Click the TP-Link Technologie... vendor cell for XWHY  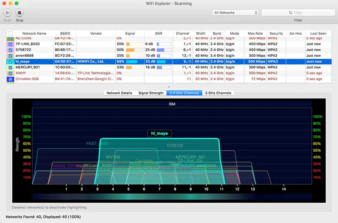95,73
